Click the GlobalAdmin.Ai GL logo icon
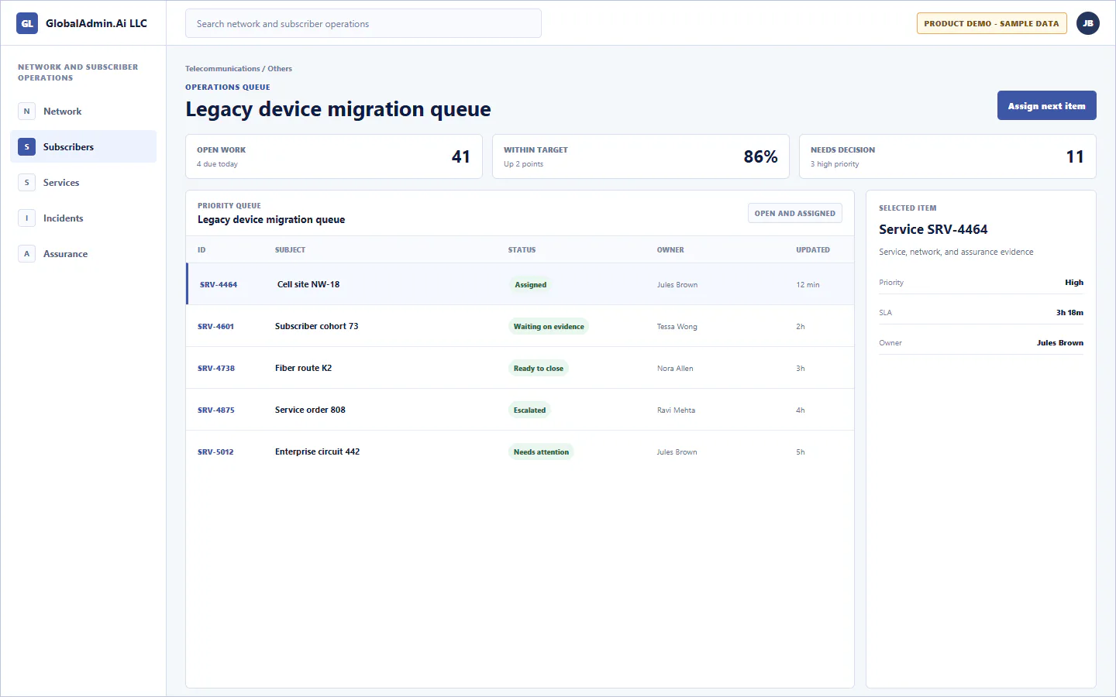The height and width of the screenshot is (697, 1116). tap(27, 23)
